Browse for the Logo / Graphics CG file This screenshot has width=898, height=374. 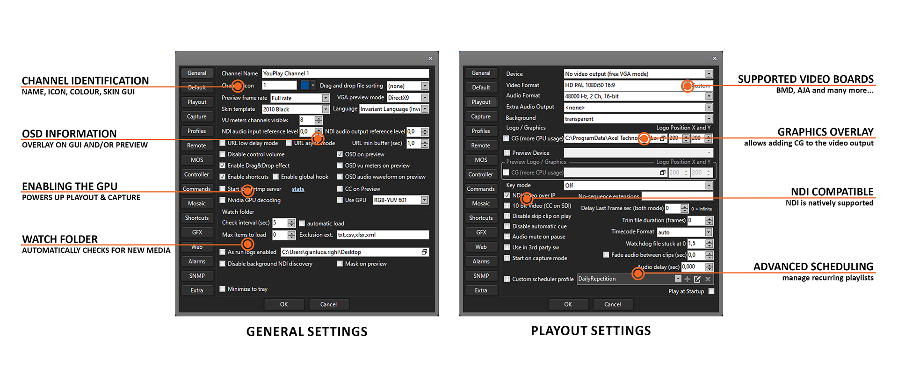[662, 138]
